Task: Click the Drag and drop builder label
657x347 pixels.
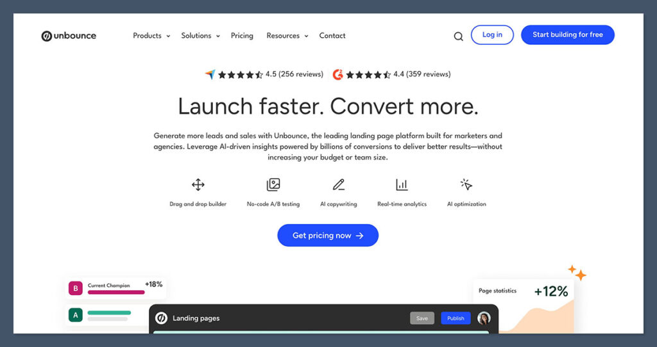Action: 198,204
